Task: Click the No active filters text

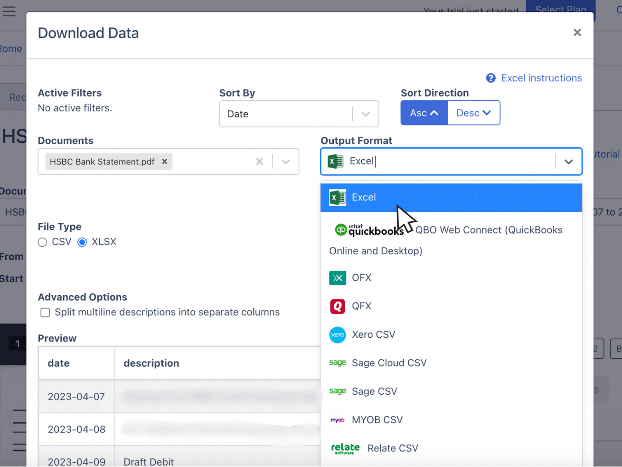Action: pyautogui.click(x=75, y=108)
